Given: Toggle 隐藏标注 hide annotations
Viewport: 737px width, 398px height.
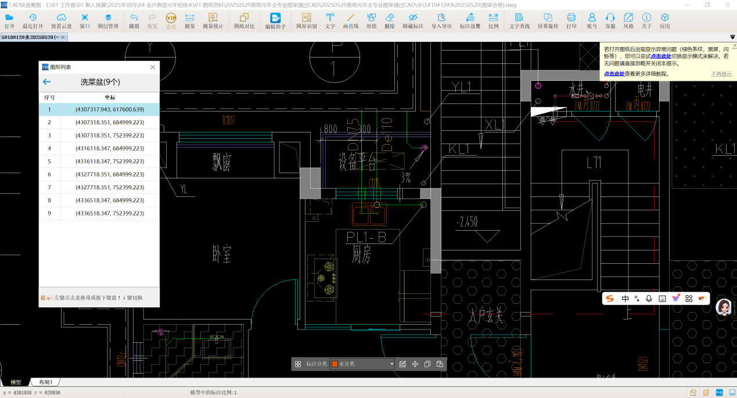Looking at the screenshot, I should pos(413,21).
